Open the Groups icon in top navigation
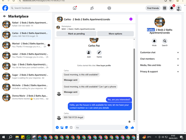Viewport: 186px width, 140px height. tap(109, 8)
